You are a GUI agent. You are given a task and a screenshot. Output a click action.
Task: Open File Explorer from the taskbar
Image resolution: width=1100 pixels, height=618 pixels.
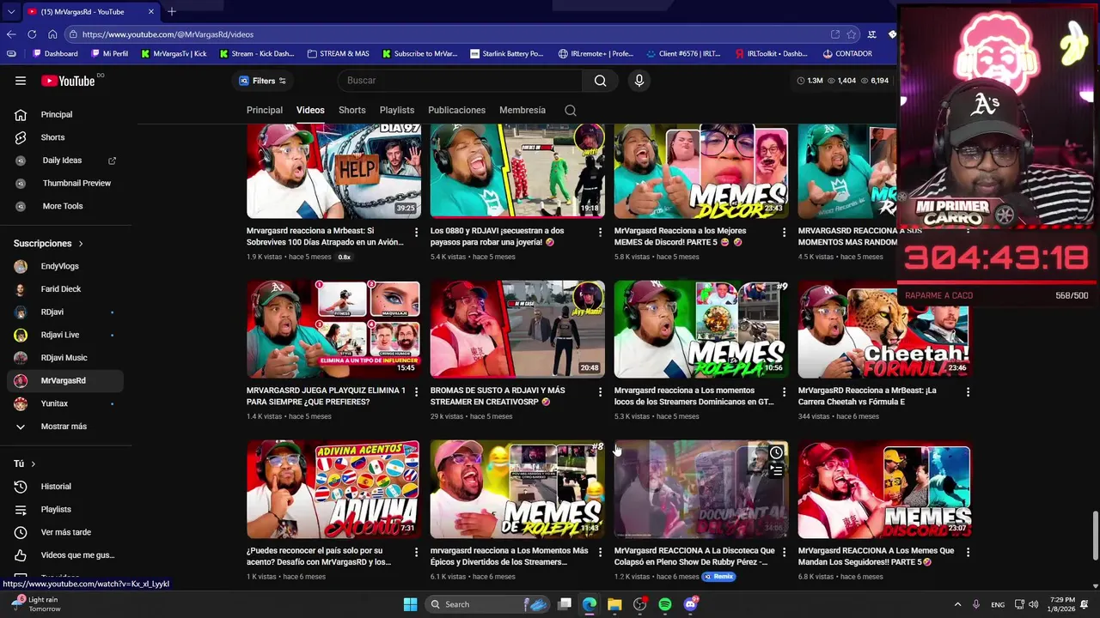614,604
